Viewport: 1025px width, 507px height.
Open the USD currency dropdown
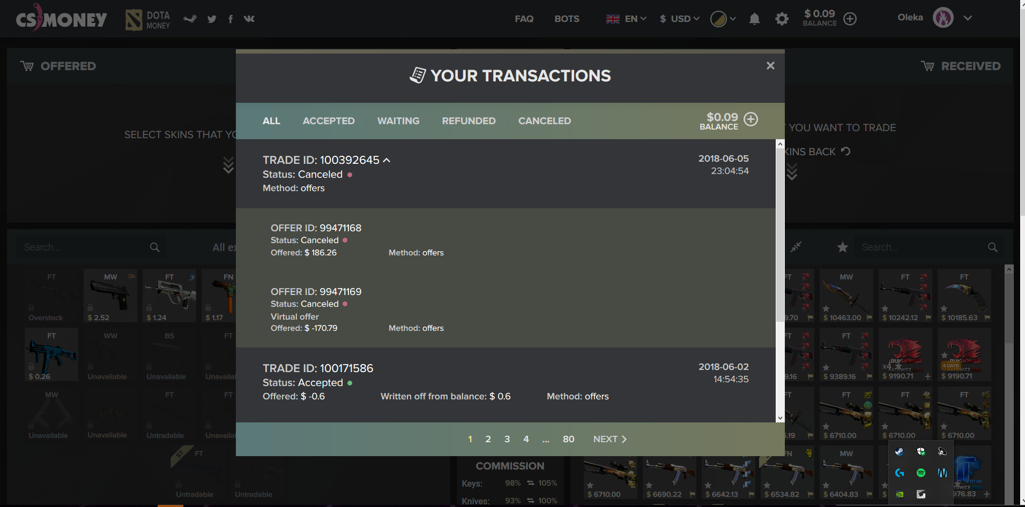680,19
